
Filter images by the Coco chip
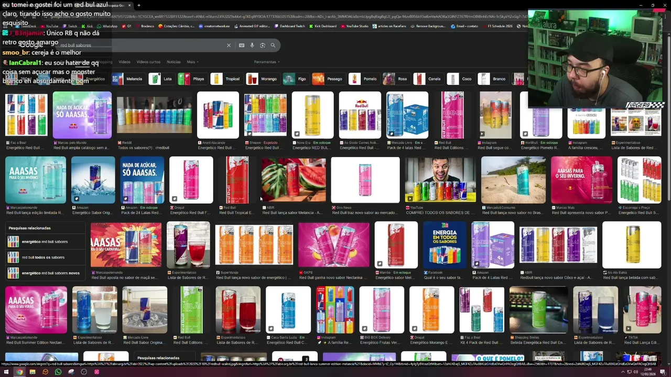pyautogui.click(x=460, y=79)
